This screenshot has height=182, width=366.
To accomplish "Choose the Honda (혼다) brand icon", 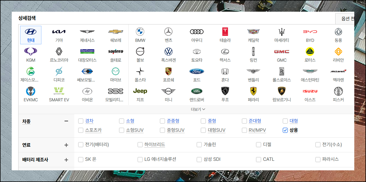I will click(x=225, y=71).
